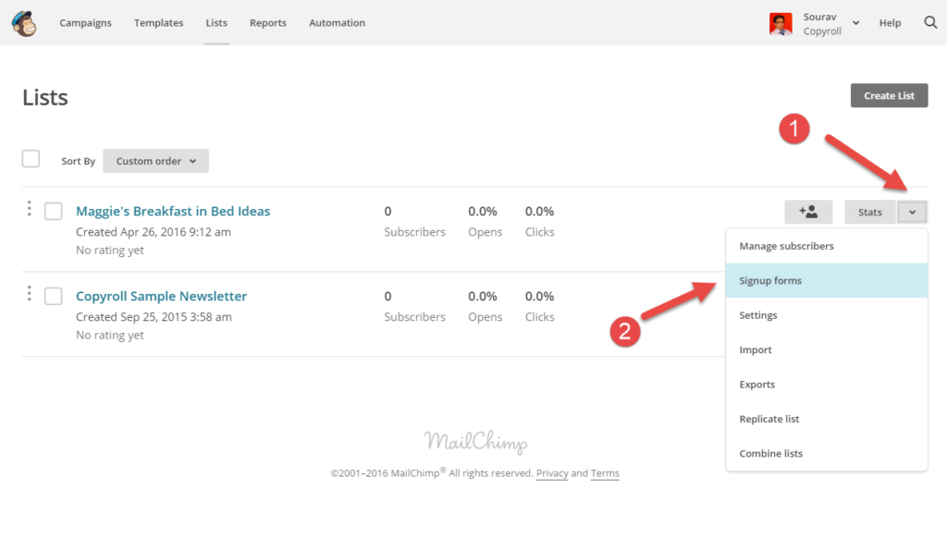Viewport: 947px width, 551px height.
Task: Click 'No rating yet' under Copyroll list
Action: [x=110, y=335]
